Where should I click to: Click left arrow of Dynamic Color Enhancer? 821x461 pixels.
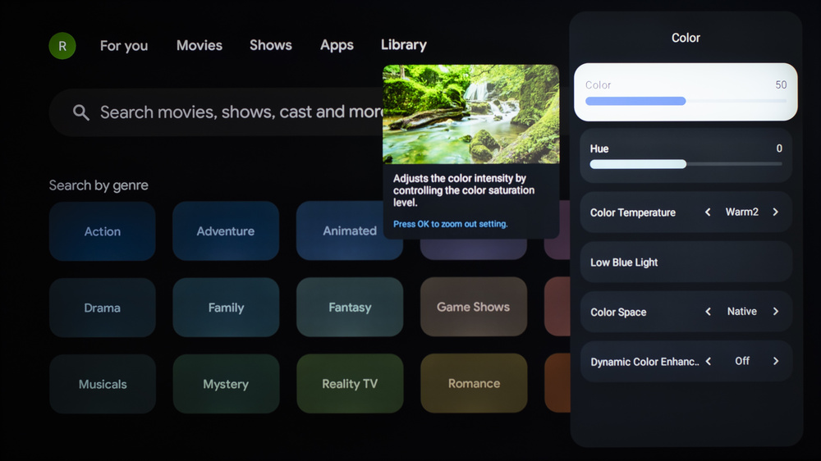pos(708,362)
